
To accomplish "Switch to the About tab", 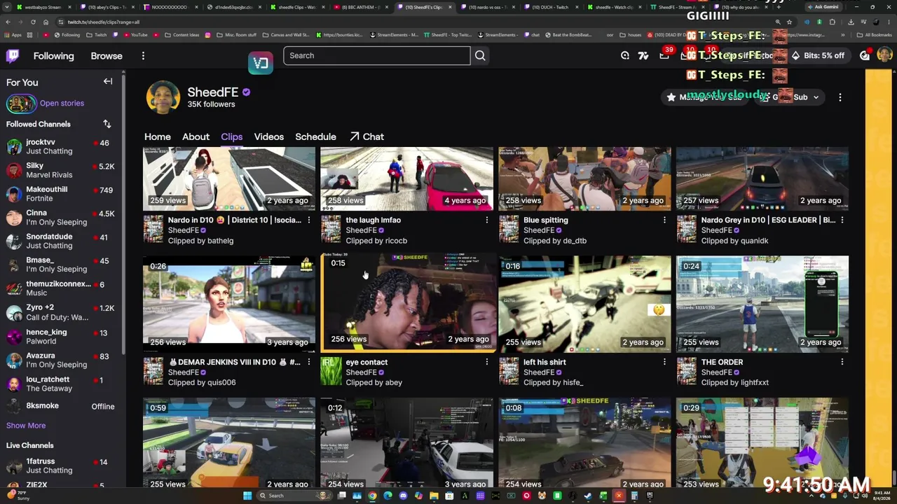I will click(196, 136).
